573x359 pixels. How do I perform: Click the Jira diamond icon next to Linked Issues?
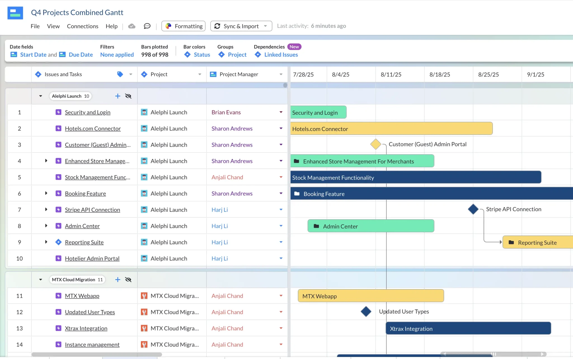[258, 55]
